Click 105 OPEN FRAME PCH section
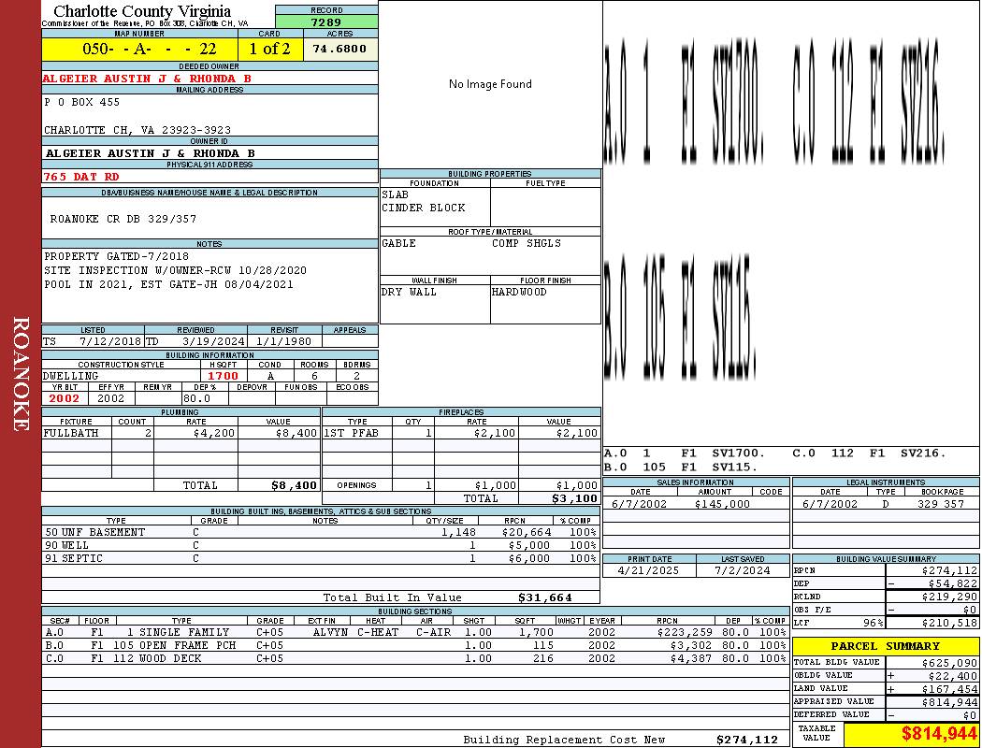 point(175,645)
